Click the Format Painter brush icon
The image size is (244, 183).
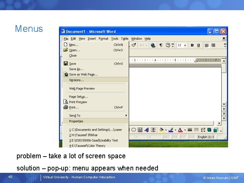click(x=134, y=45)
